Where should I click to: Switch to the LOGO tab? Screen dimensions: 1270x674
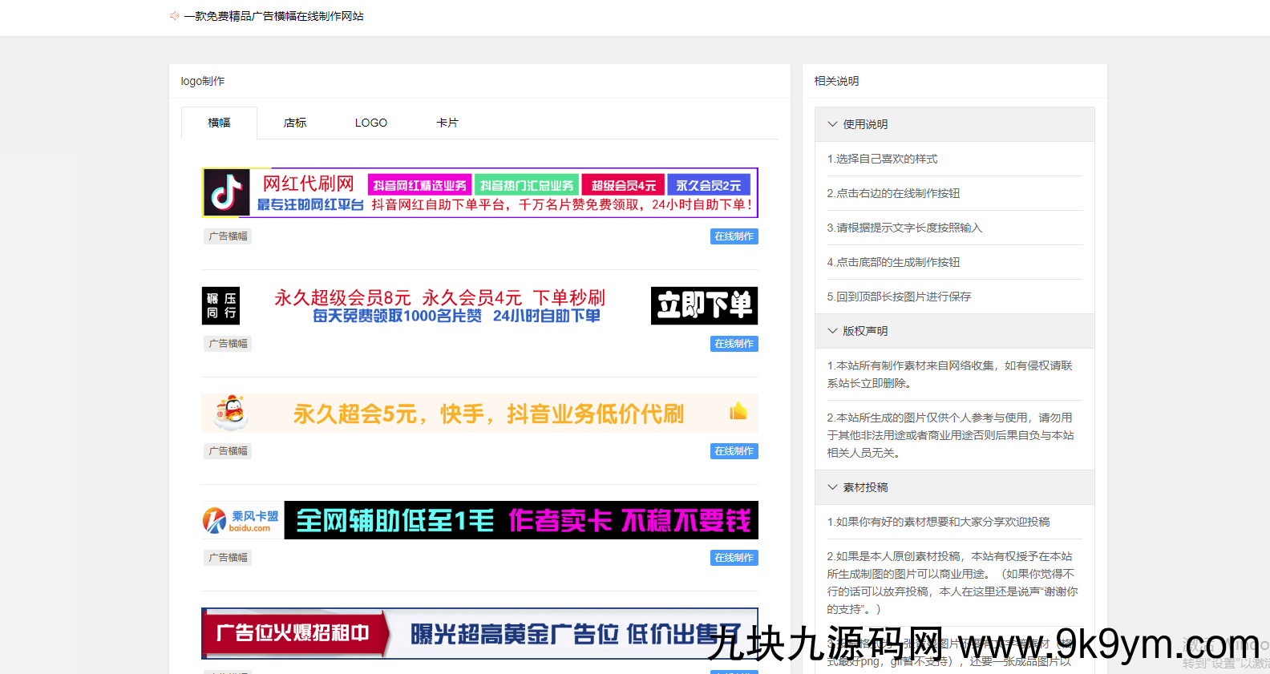371,123
